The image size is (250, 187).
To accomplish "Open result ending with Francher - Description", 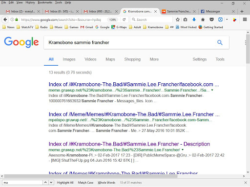I will pos(129,144).
